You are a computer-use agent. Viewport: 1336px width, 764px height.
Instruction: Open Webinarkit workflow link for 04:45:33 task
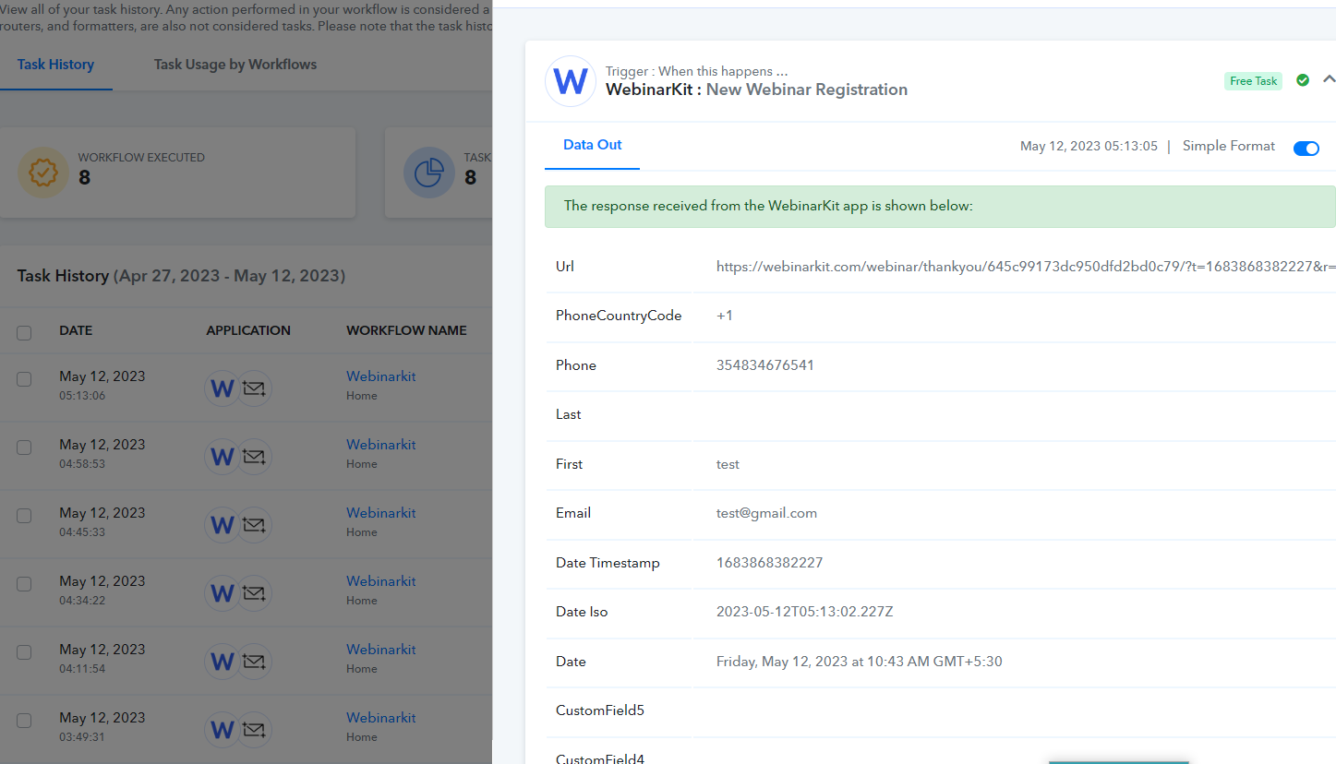pos(381,513)
